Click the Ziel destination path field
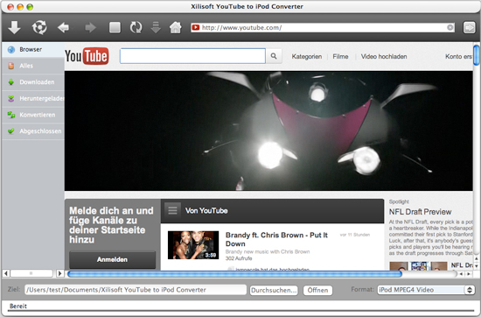Screen dimensions: 481x317 136,290
